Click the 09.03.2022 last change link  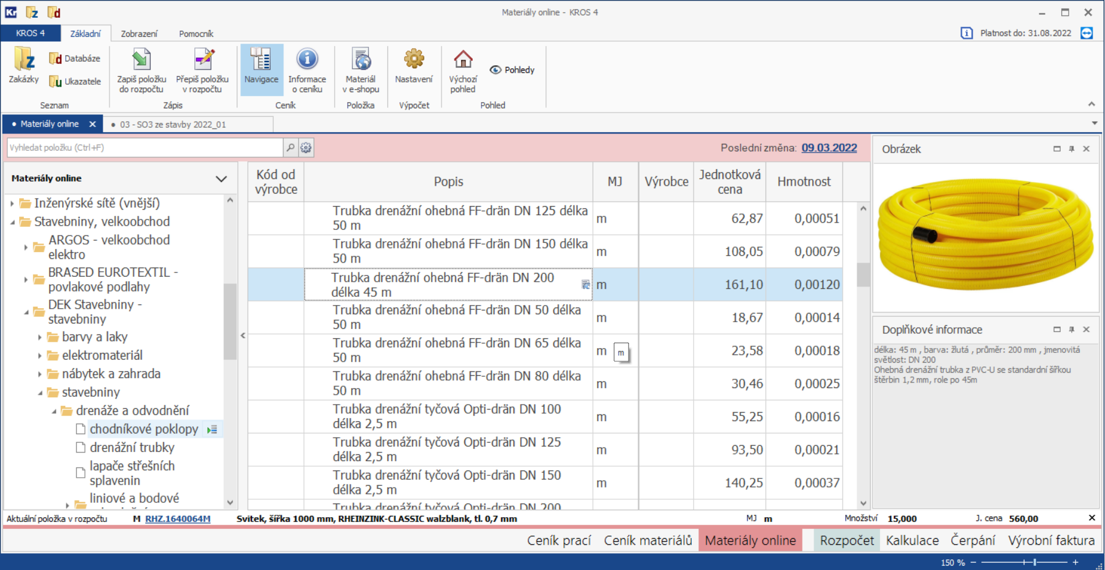(x=829, y=148)
